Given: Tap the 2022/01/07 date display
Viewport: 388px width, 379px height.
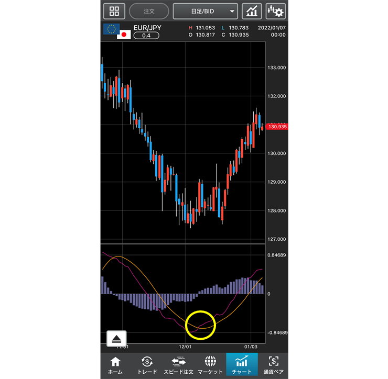Looking at the screenshot, I should pos(272,27).
